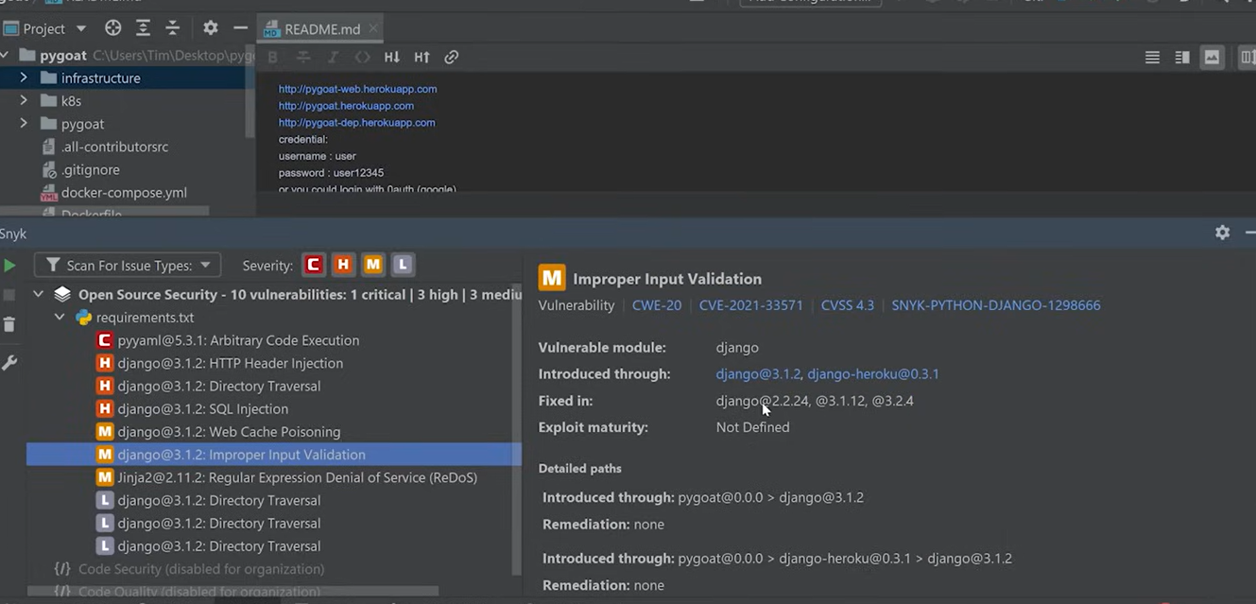The image size is (1256, 604).
Task: Insert link via chain icon
Action: click(452, 58)
